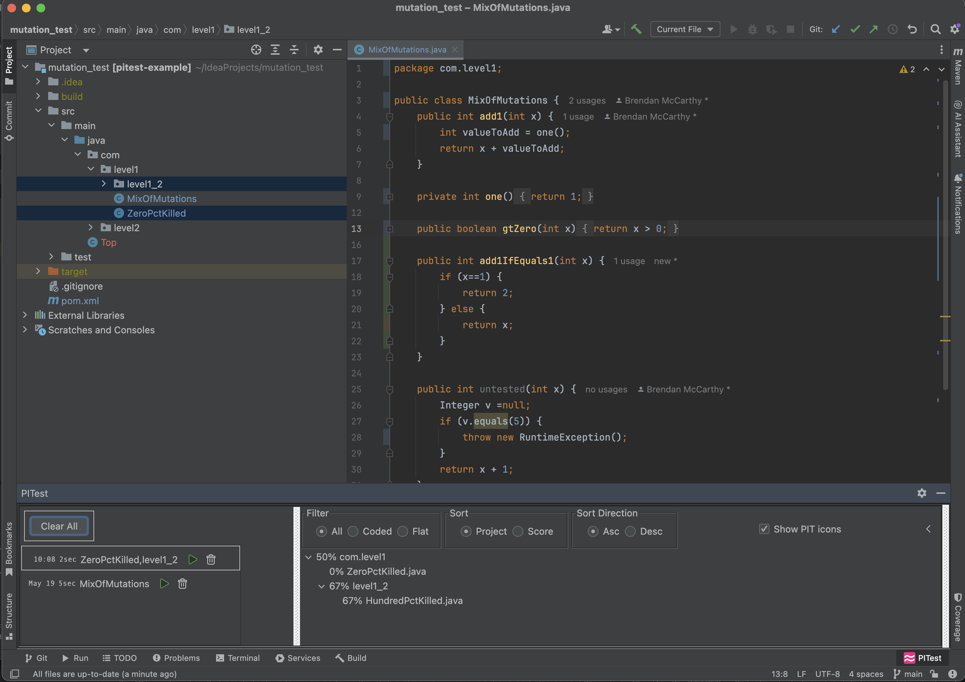The height and width of the screenshot is (682, 965).
Task: Open the PITest tool window tab
Action: (923, 658)
